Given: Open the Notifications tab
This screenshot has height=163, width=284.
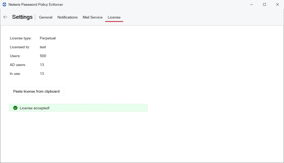Looking at the screenshot, I should [67, 17].
